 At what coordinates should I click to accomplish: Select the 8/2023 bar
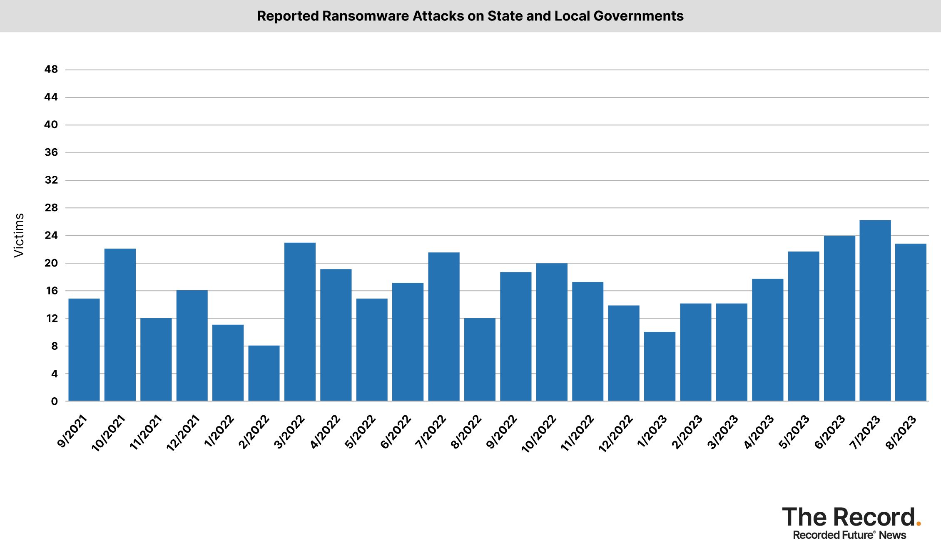[911, 322]
